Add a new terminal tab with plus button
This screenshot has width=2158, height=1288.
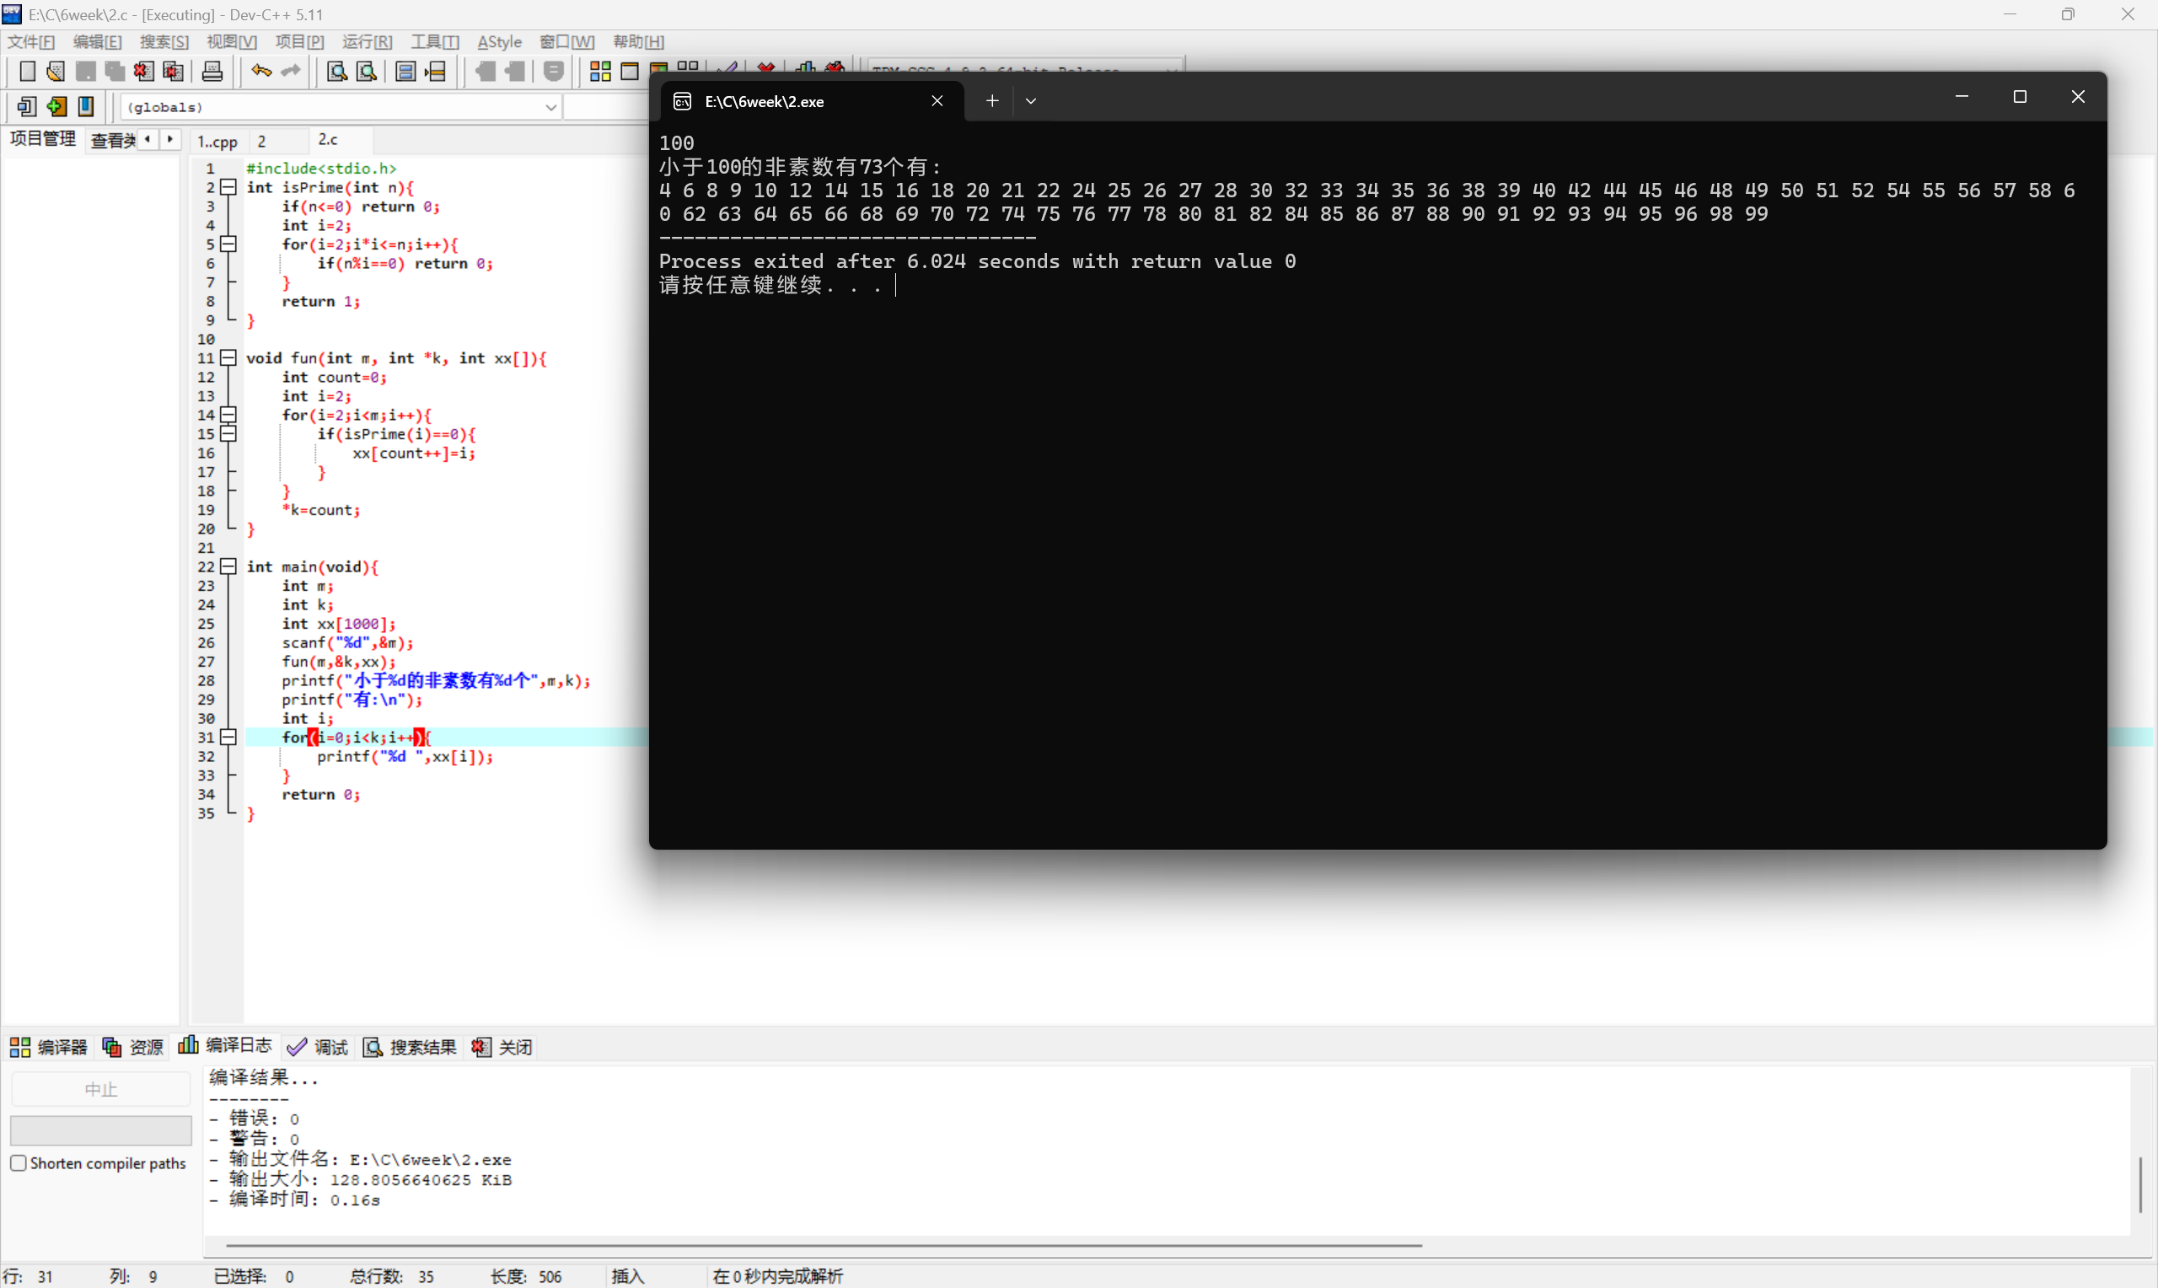[992, 100]
